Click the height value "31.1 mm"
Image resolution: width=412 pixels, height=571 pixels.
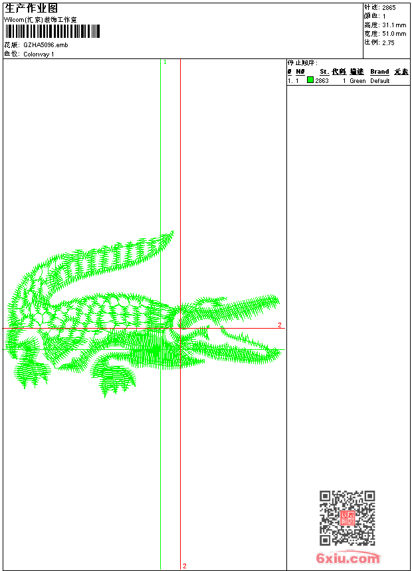click(394, 25)
